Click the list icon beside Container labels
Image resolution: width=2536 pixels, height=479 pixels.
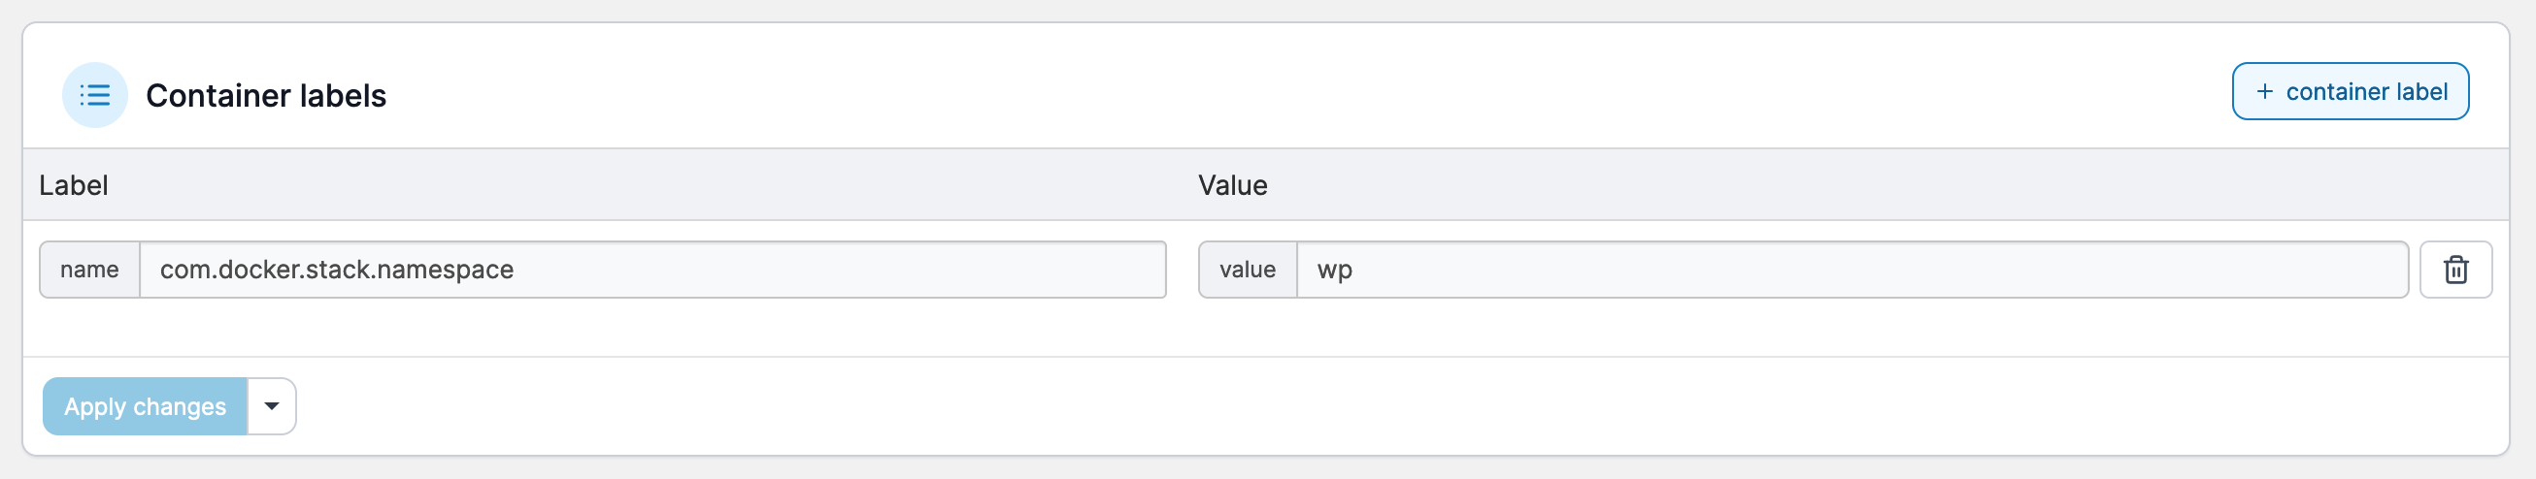pyautogui.click(x=94, y=95)
